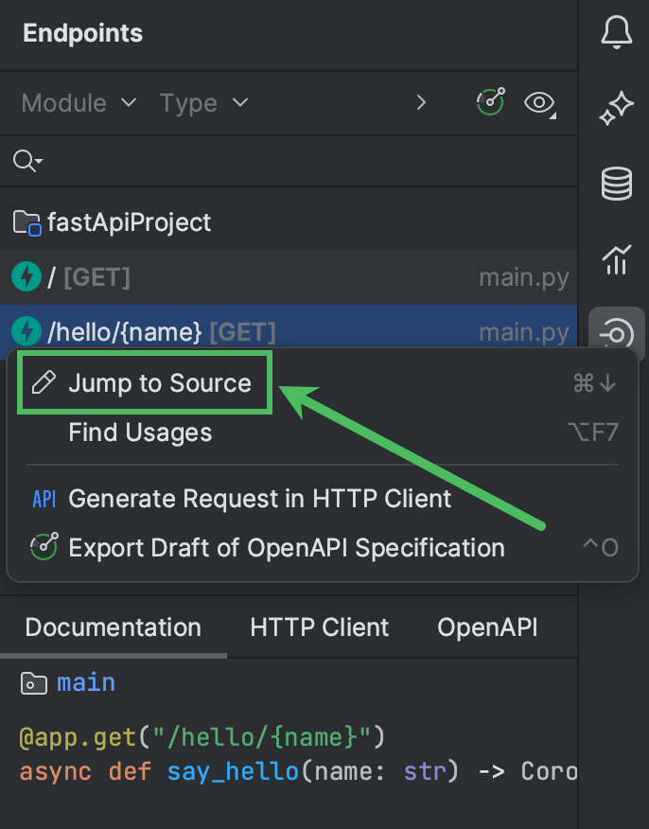Toggle the eye View Options icon

[x=539, y=103]
